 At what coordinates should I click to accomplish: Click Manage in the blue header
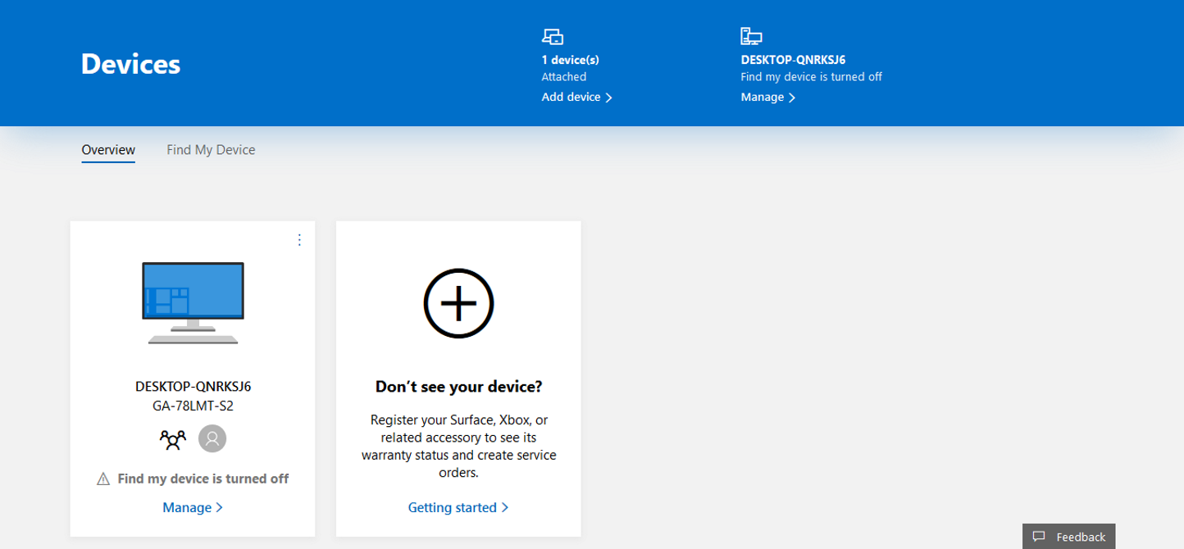click(767, 97)
